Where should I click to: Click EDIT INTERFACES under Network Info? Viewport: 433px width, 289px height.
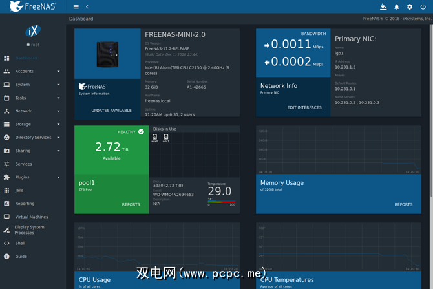point(304,107)
